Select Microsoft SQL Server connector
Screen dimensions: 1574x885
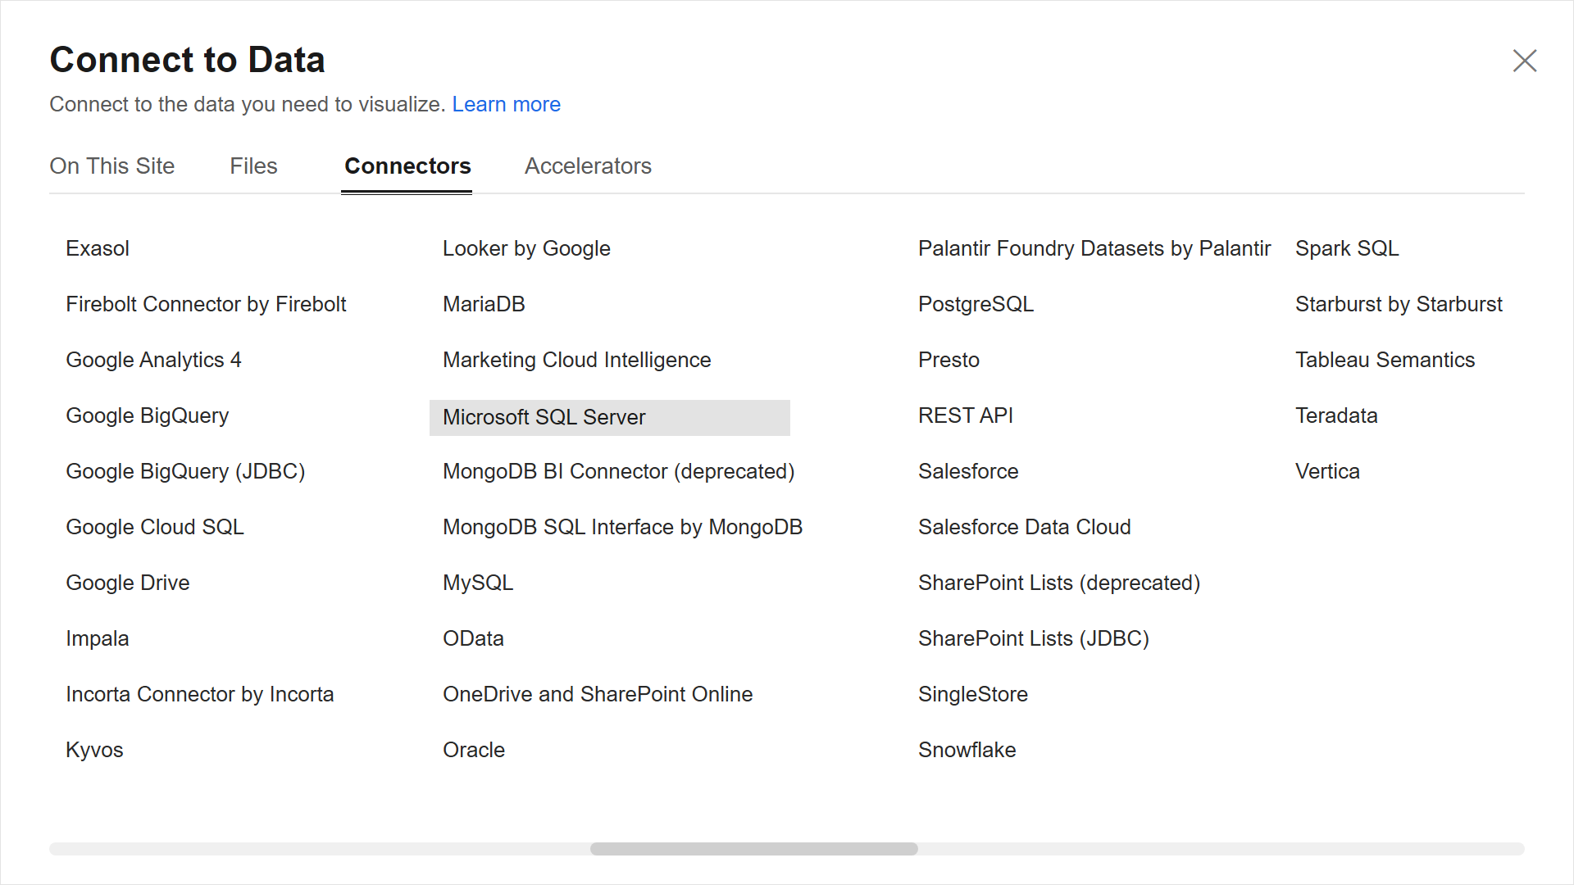click(x=610, y=417)
